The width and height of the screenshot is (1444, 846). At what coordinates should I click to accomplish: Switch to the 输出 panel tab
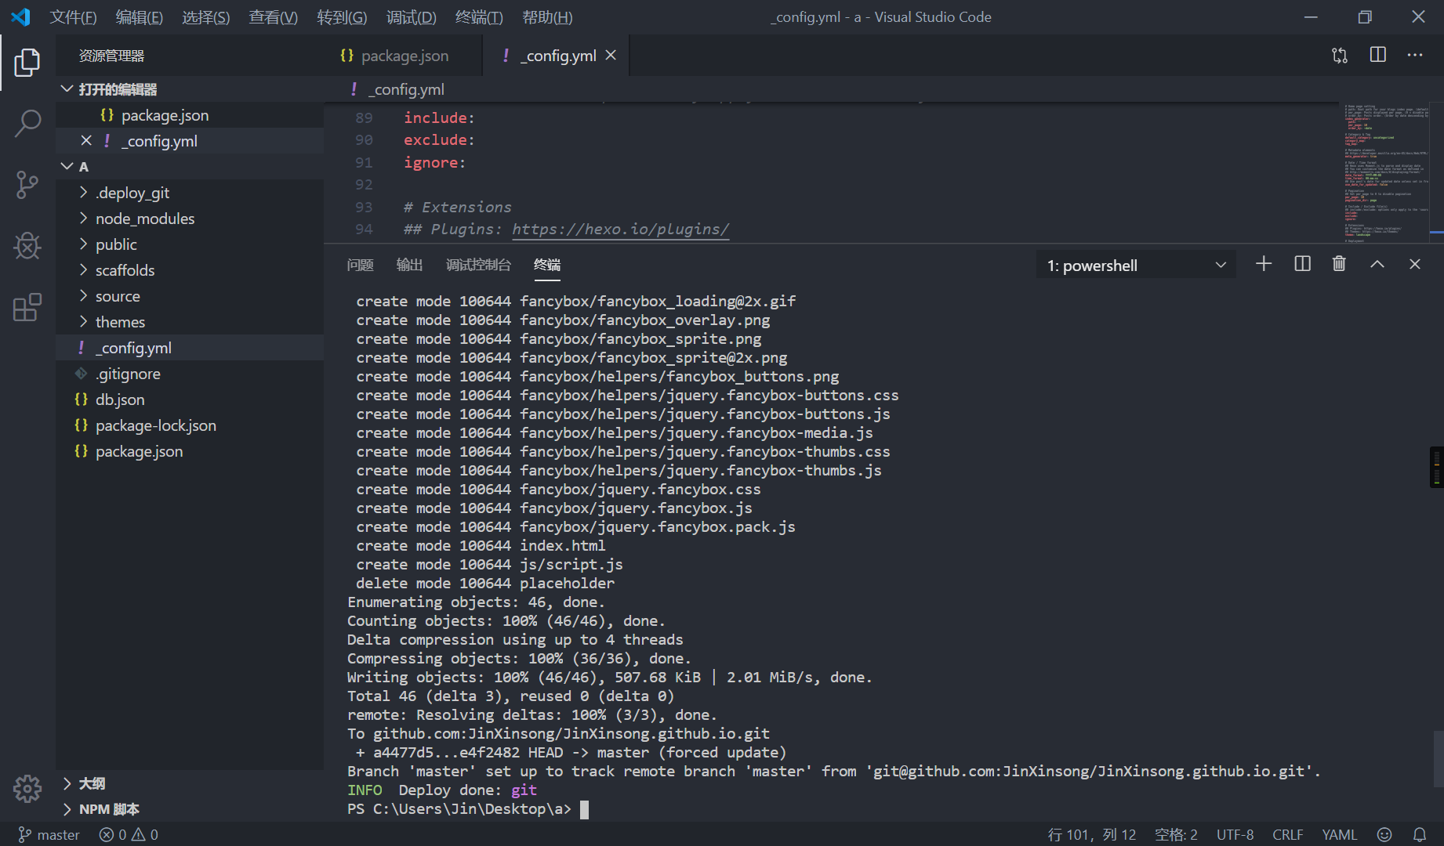pos(409,265)
